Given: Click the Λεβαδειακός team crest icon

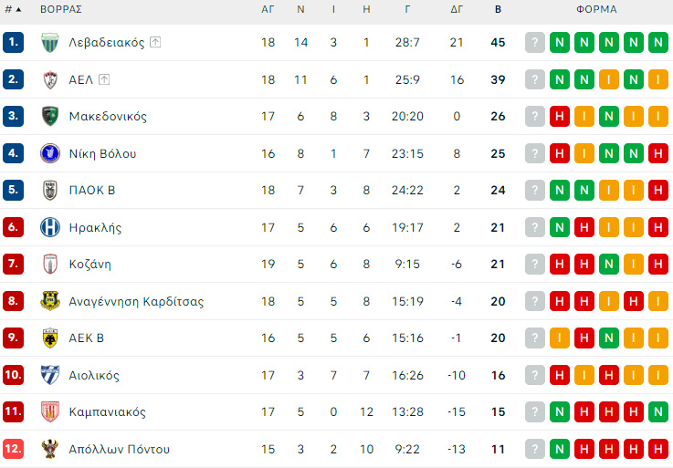Looking at the screenshot, I should click(50, 43).
